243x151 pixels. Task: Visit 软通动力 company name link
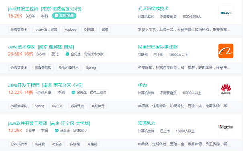pyautogui.click(x=147, y=123)
